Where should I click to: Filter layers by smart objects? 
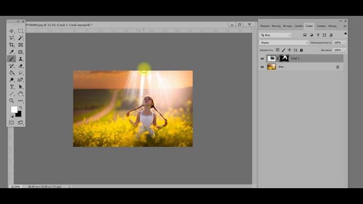[331, 35]
